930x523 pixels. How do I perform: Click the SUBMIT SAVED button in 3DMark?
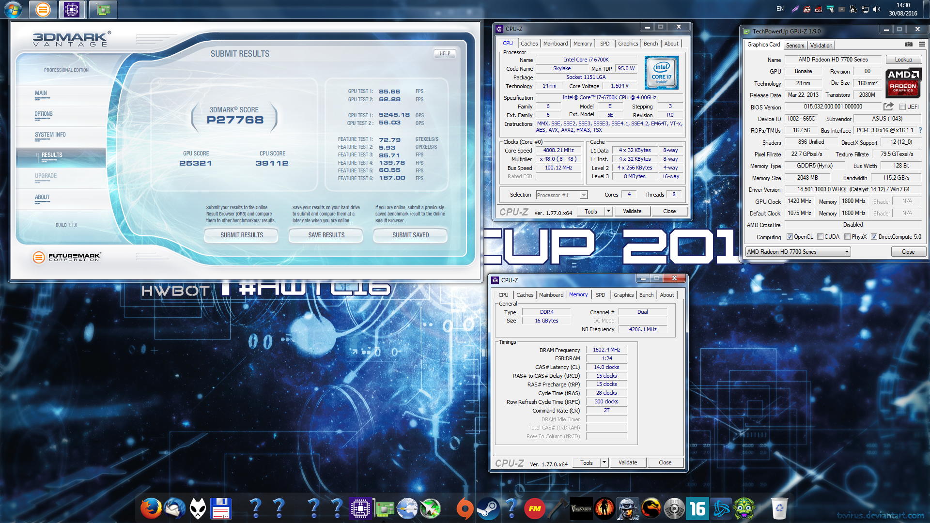pos(410,235)
